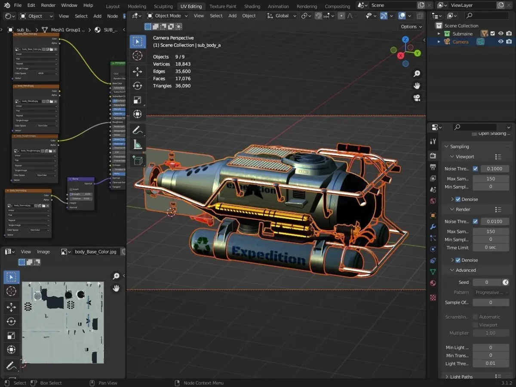Select the Cursor tool in 3D viewport
The image size is (516, 387).
pyautogui.click(x=137, y=56)
